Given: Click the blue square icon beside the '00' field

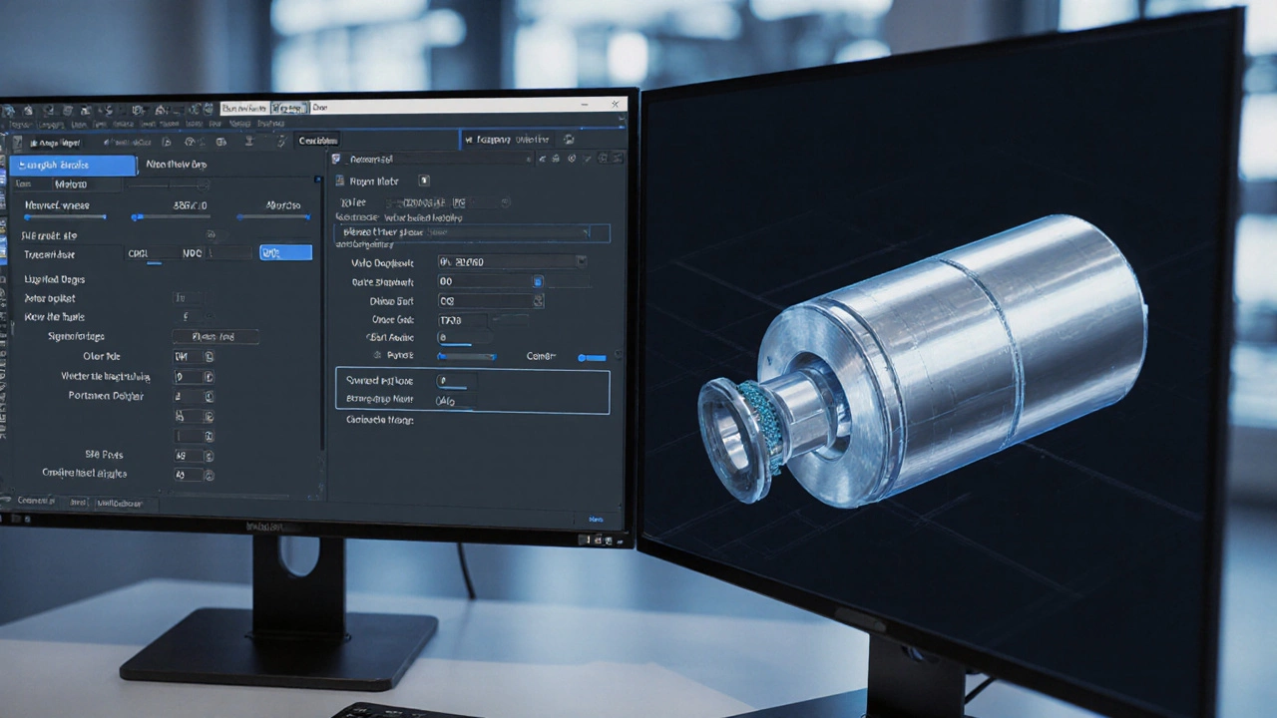Looking at the screenshot, I should 538,282.
